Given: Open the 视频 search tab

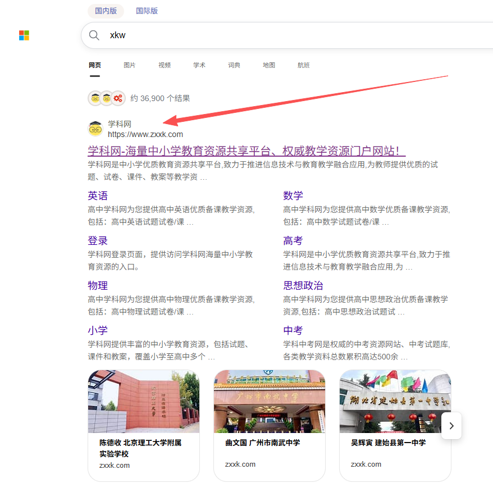Looking at the screenshot, I should coord(165,65).
